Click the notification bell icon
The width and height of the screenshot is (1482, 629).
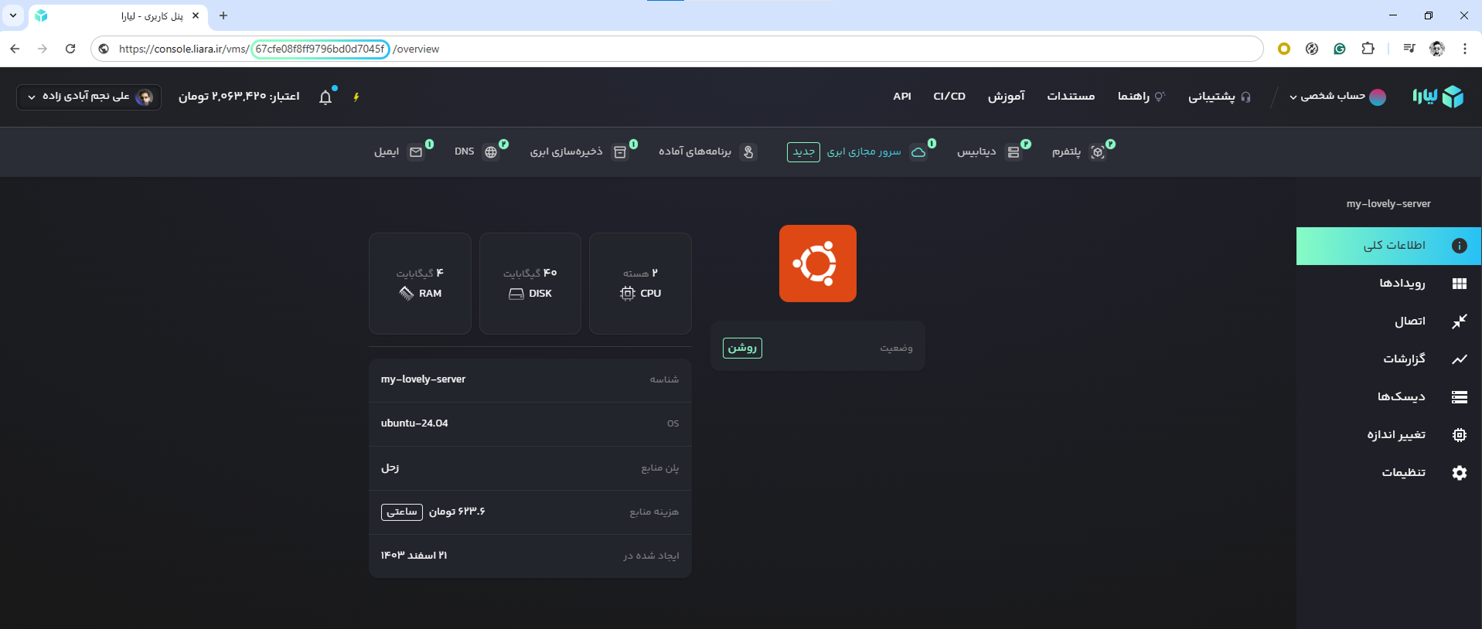[x=325, y=97]
